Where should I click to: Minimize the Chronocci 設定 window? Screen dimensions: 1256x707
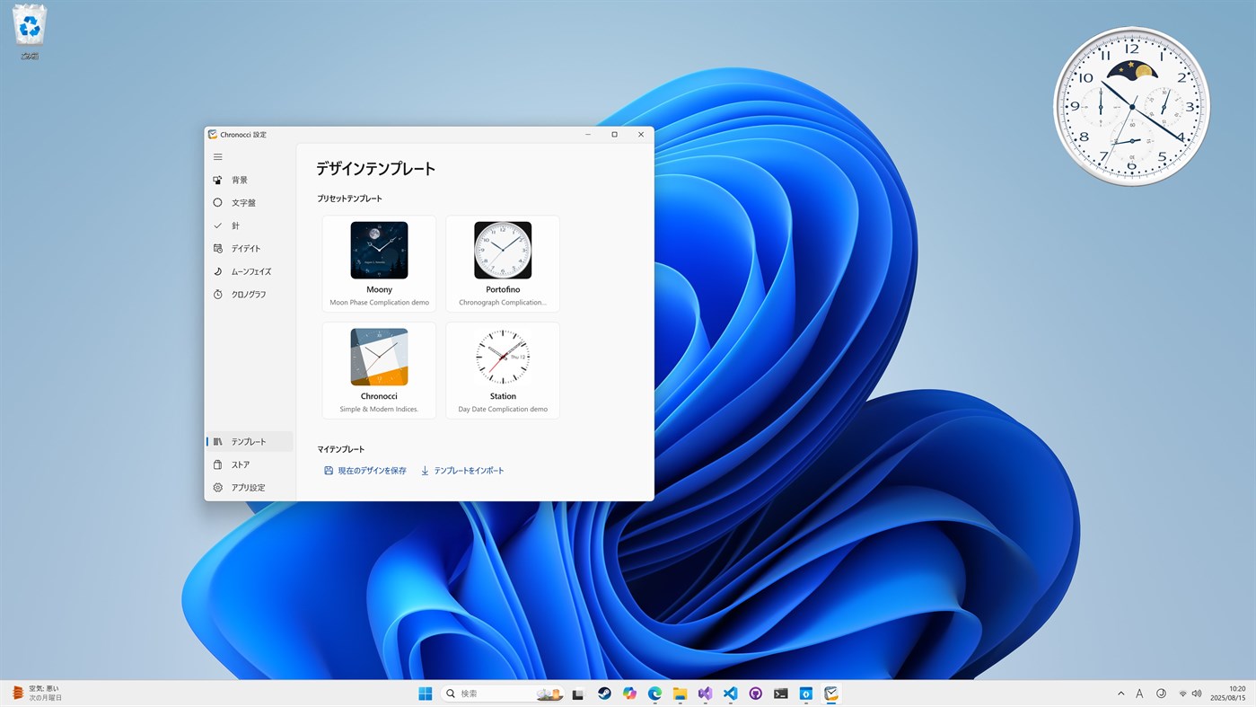[x=588, y=135]
